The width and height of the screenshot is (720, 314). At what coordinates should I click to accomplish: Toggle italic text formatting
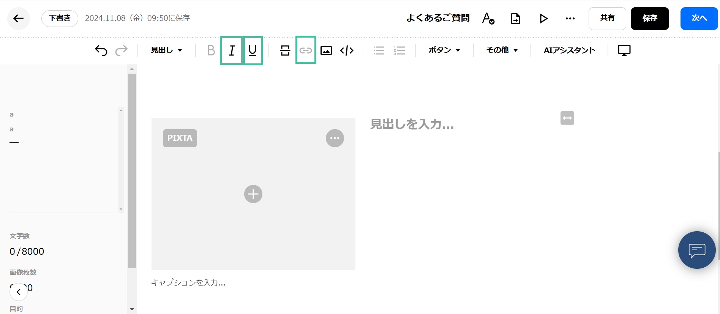231,50
